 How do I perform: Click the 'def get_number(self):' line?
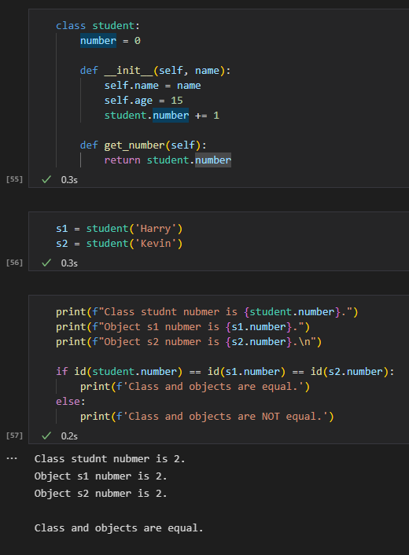tap(143, 145)
